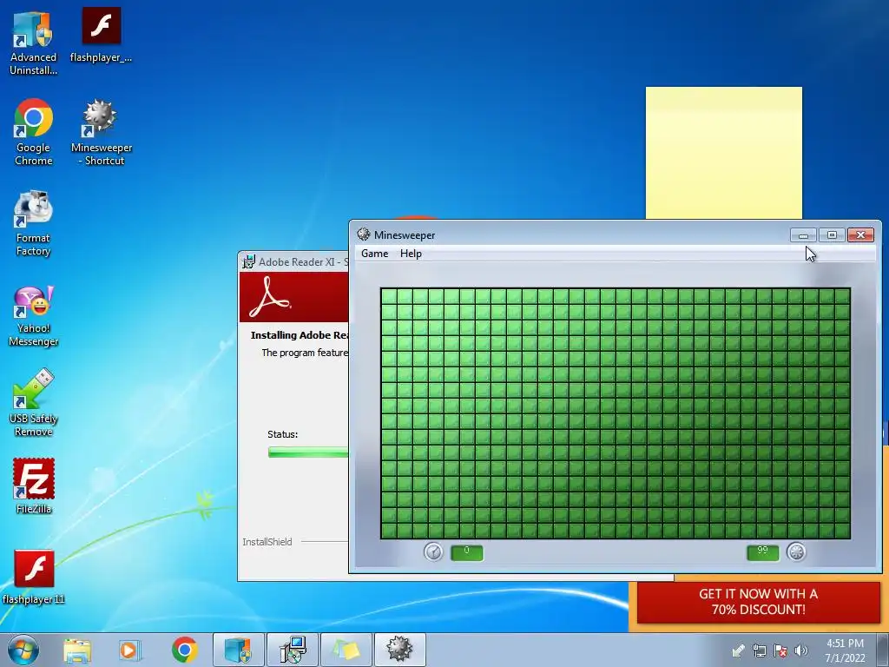Select the flashplayer11 desktop icon
The width and height of the screenshot is (889, 667).
click(x=34, y=577)
